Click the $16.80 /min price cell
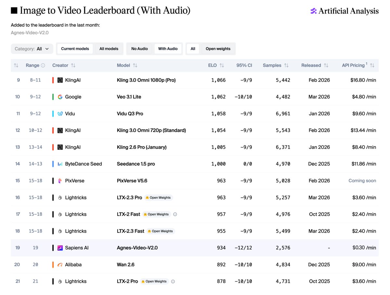This screenshot has height=295, width=390. tap(363, 80)
